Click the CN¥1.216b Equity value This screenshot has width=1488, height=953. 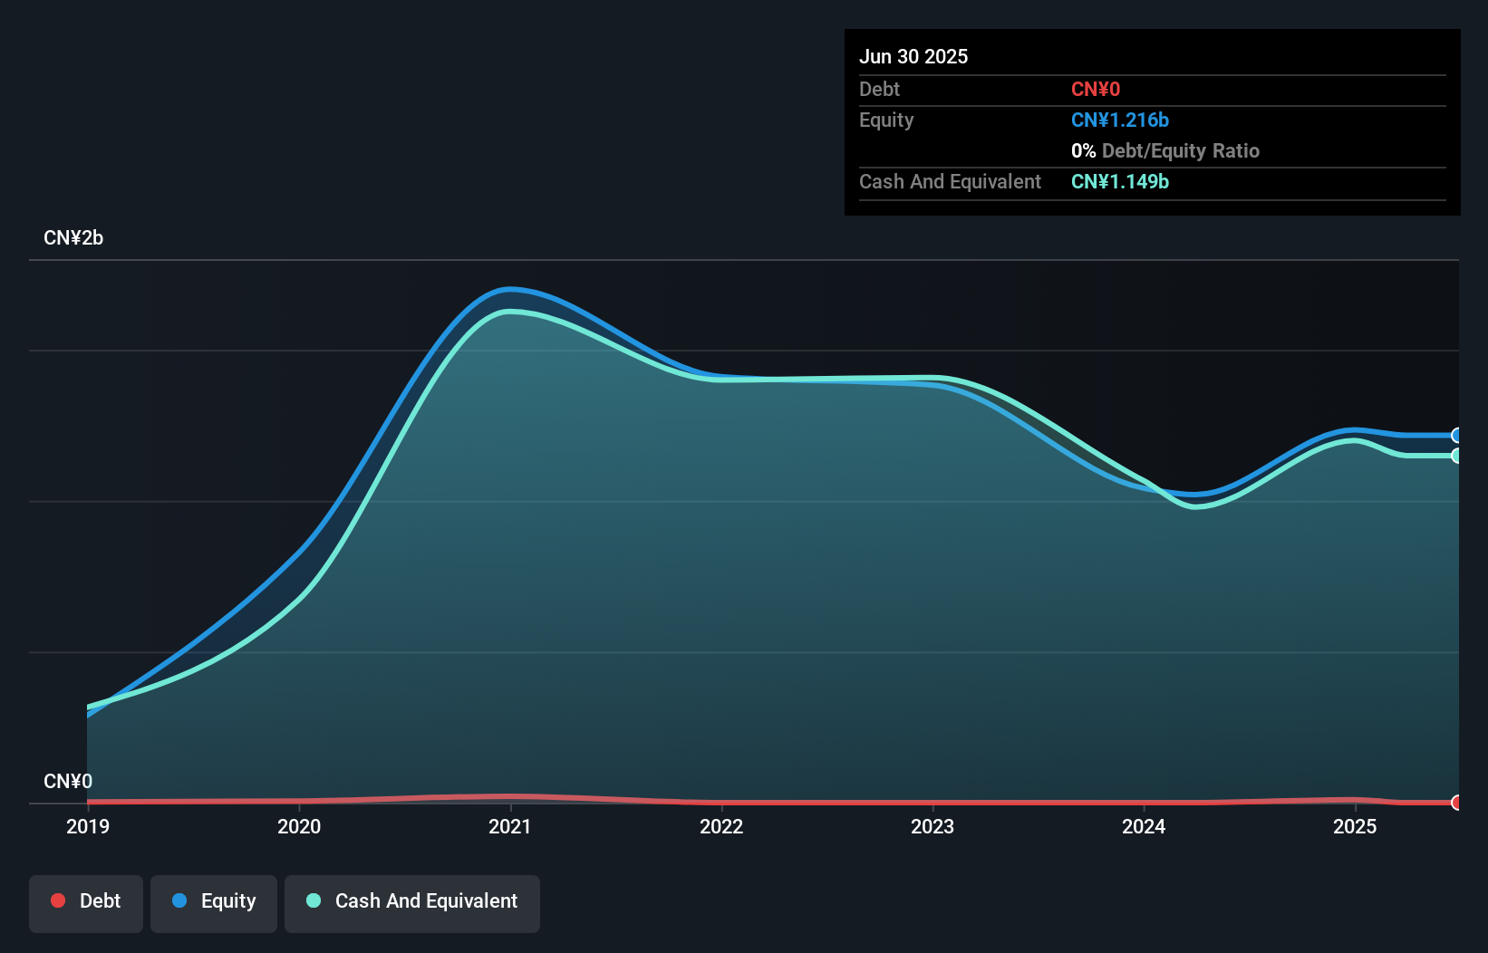(x=1120, y=120)
